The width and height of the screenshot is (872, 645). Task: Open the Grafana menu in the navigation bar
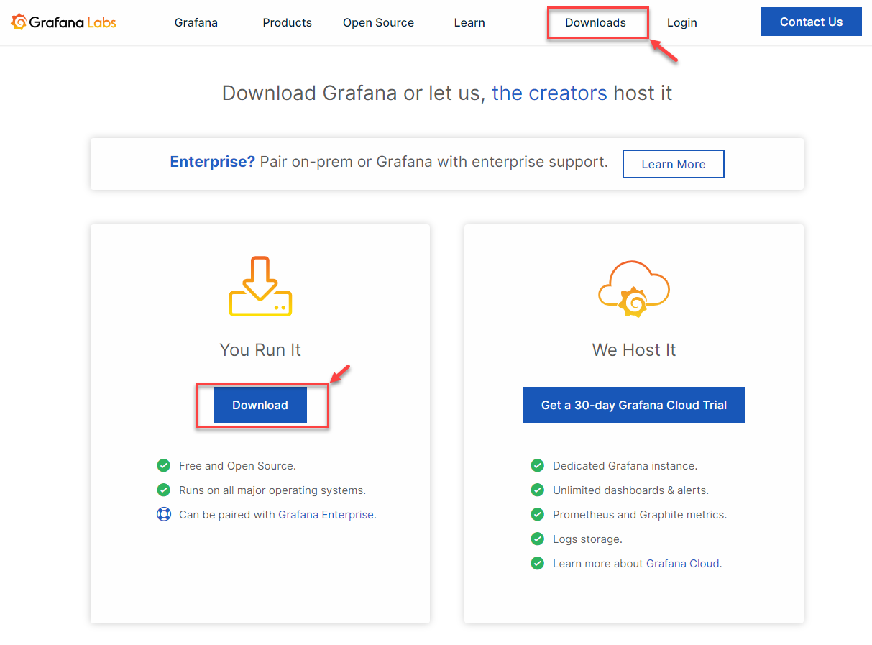[196, 22]
